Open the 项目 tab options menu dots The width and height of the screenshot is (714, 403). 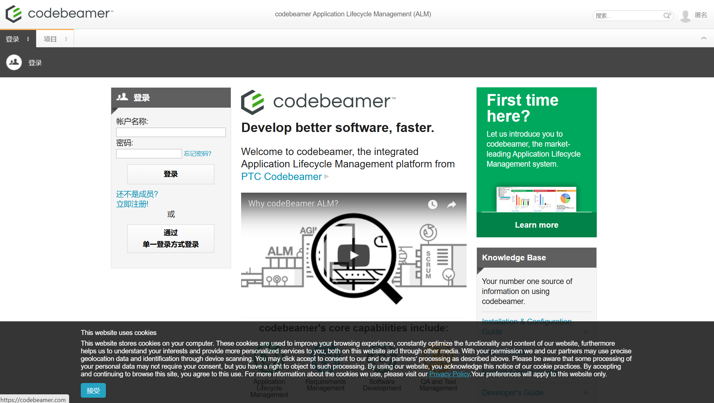point(66,39)
